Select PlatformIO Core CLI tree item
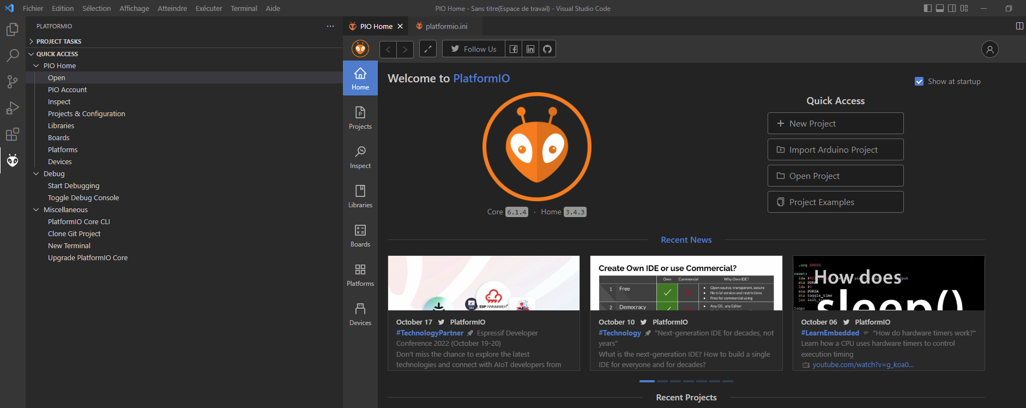Viewport: 1026px width, 408px height. point(79,221)
